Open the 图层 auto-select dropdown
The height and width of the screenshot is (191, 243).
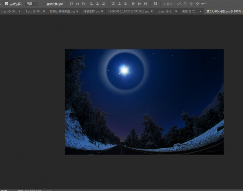click(32, 4)
